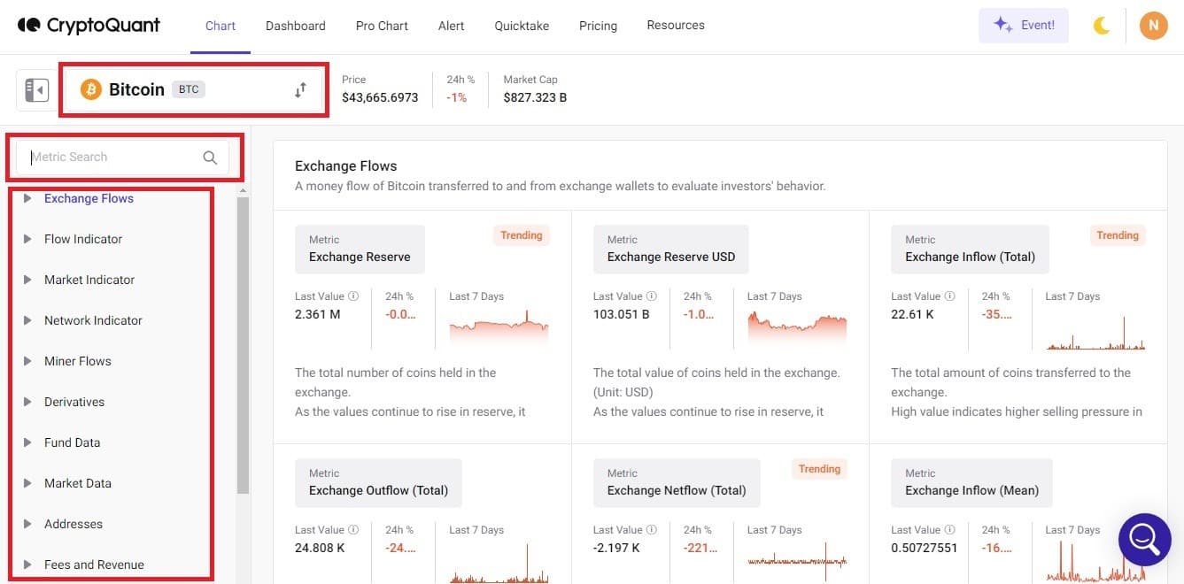Expand the Miner Flows tree arrow
The height and width of the screenshot is (584, 1184).
click(x=27, y=361)
